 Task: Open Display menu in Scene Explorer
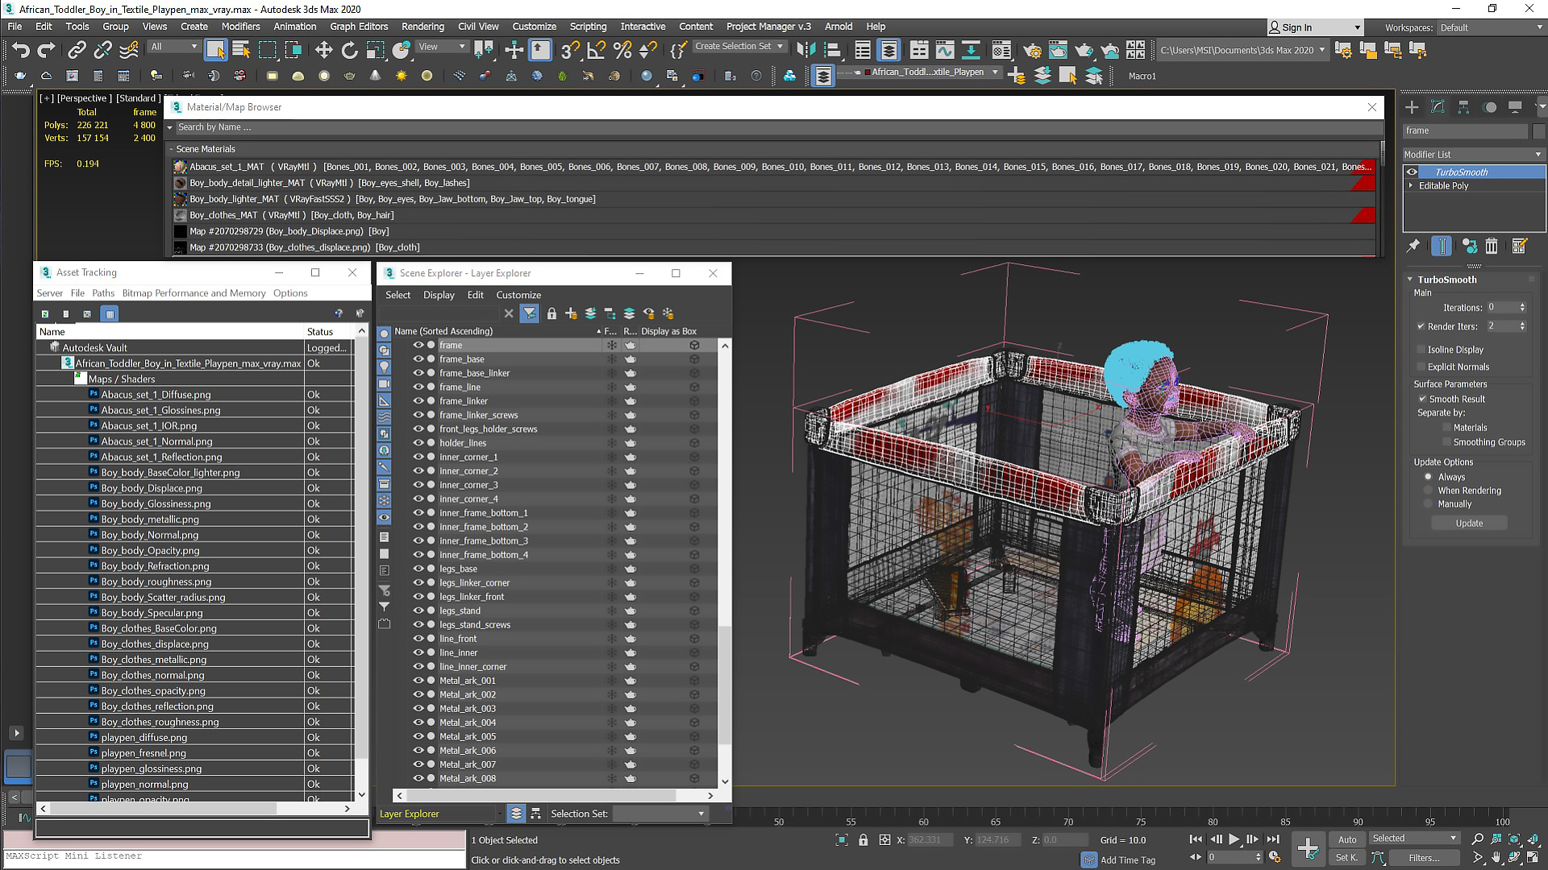tap(439, 295)
